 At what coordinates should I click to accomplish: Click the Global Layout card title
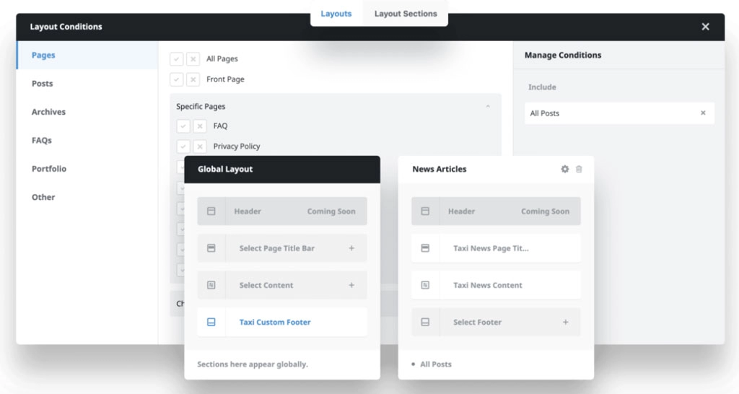point(225,169)
